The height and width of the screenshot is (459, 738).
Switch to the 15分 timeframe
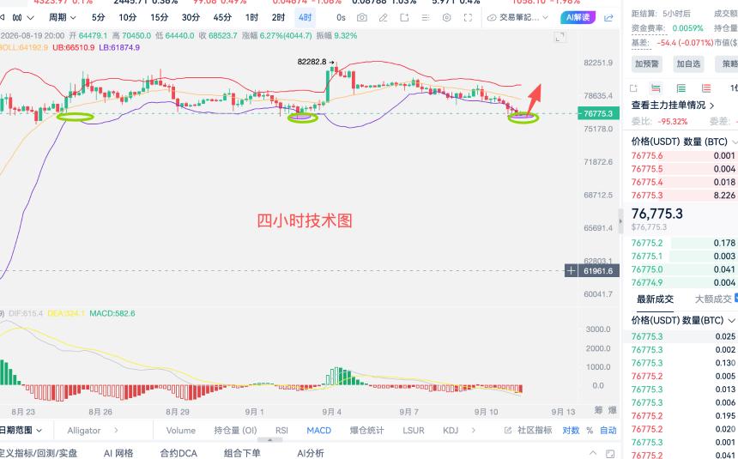(159, 17)
